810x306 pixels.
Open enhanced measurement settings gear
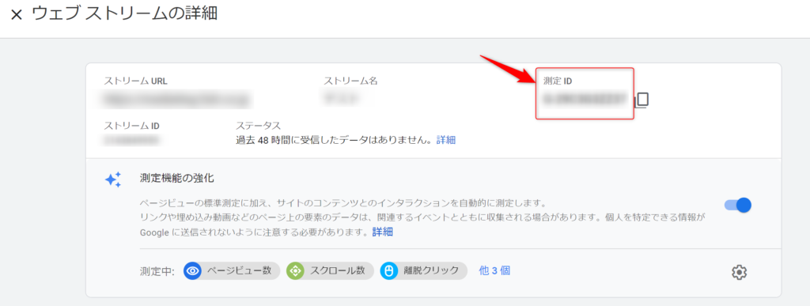(x=740, y=272)
